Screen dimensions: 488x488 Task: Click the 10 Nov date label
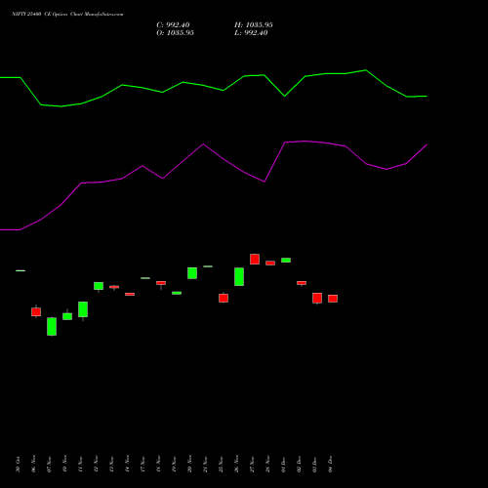coord(64,465)
